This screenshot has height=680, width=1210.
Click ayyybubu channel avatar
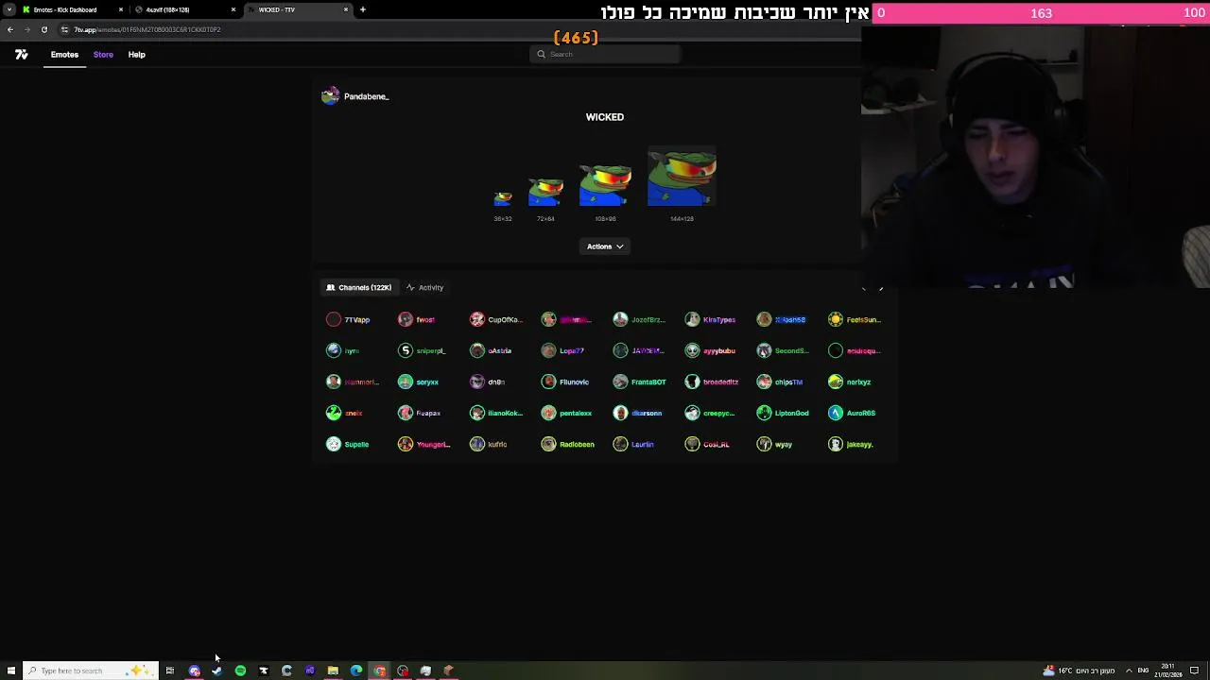coord(693,350)
